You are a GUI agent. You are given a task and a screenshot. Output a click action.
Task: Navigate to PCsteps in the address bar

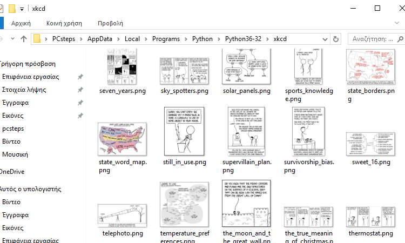point(64,39)
